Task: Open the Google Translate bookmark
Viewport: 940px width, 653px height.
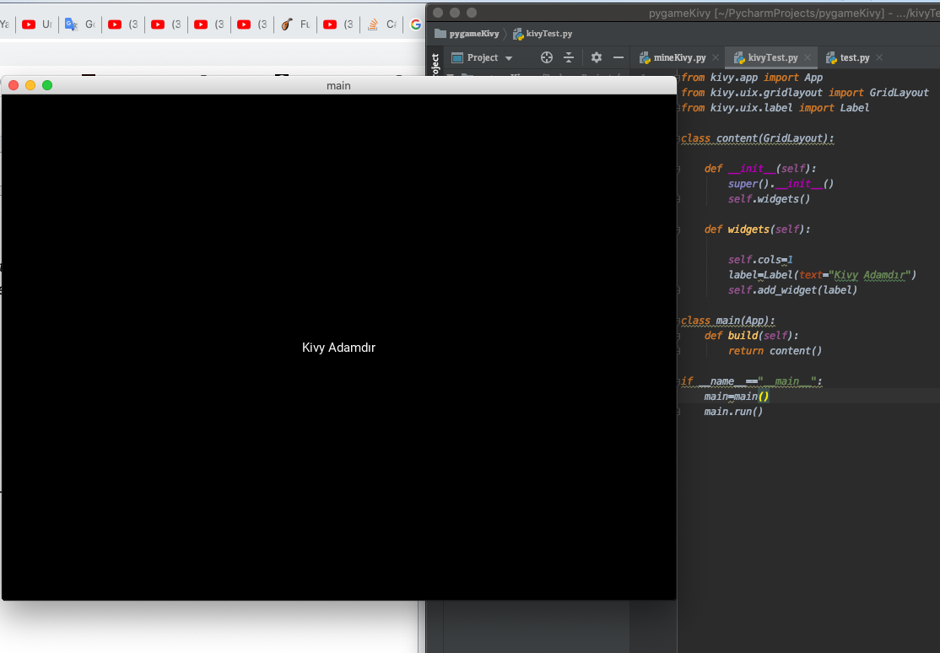Action: point(80,24)
